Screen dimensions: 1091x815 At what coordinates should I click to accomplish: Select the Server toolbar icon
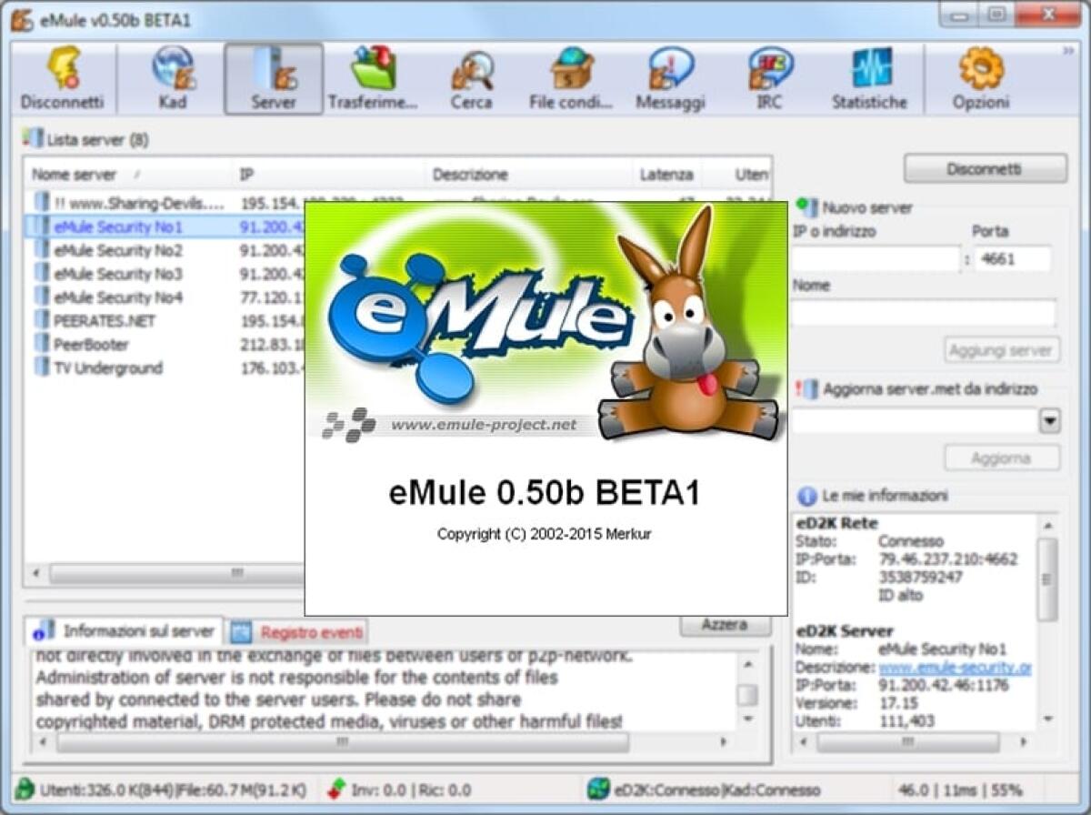click(x=272, y=77)
